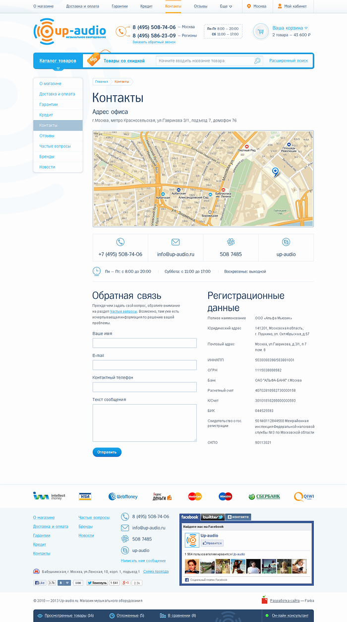Click the phone icon above +7 (495) 508-74-06
This screenshot has width=347, height=622.
[120, 242]
